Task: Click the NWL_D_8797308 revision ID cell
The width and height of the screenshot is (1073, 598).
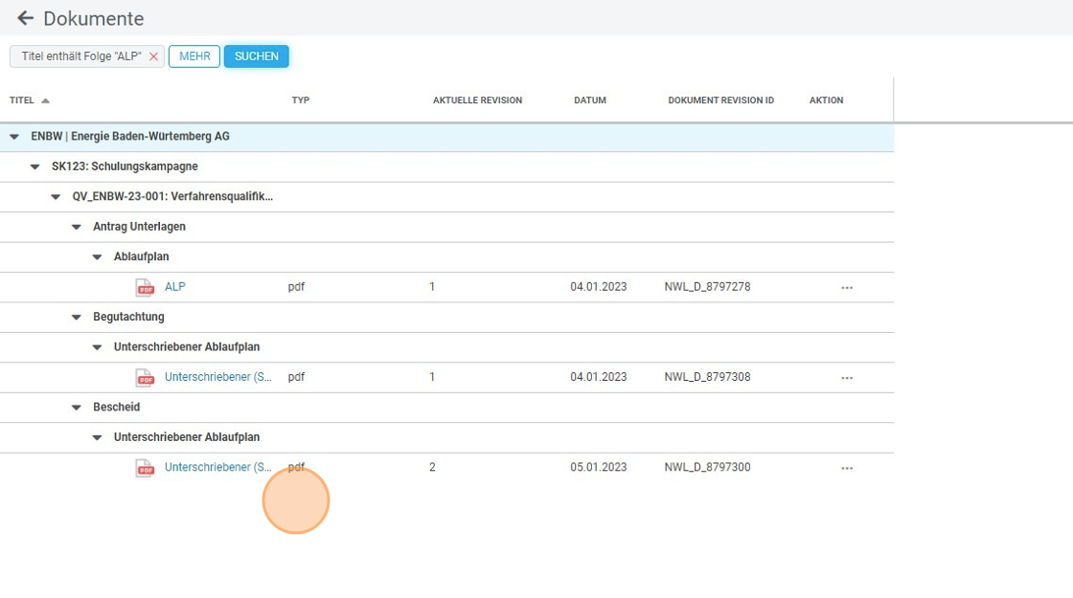Action: 708,377
